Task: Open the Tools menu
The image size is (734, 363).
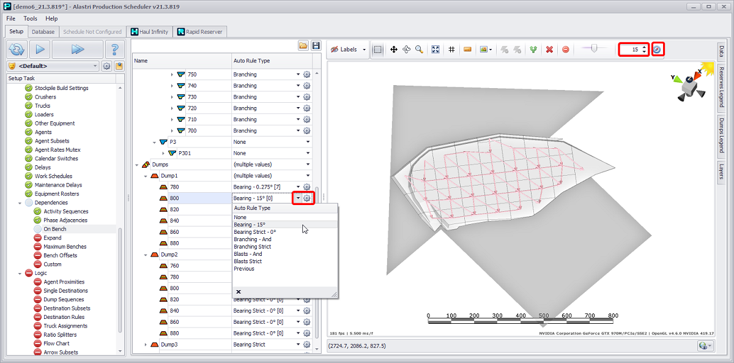Action: [x=31, y=18]
